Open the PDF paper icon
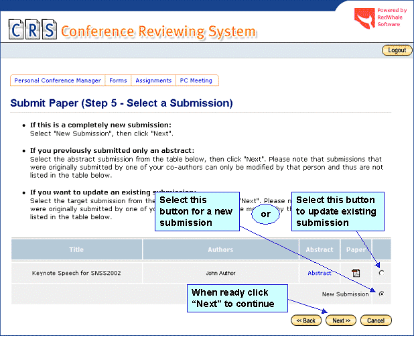The image size is (414, 358). click(356, 273)
